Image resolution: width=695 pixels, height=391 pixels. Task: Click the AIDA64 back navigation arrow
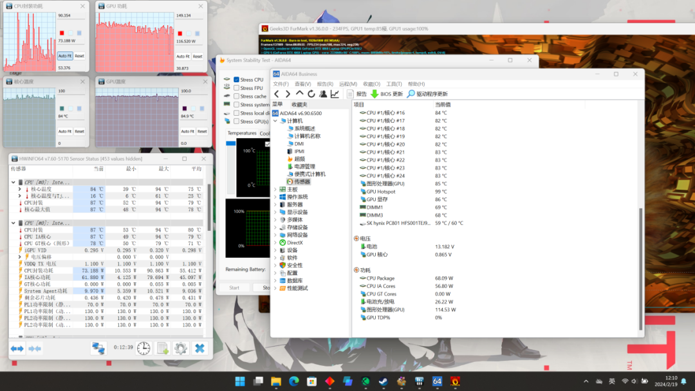click(x=277, y=94)
